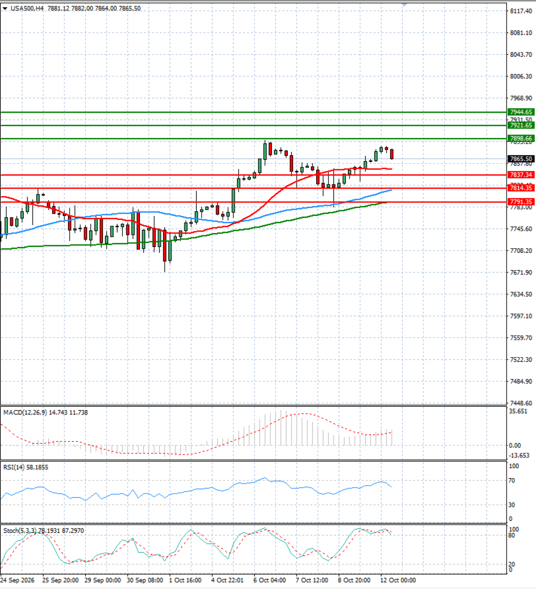Click the black triangle beside USA500,H4 title
Image resolution: width=536 pixels, height=589 pixels.
(5, 8)
